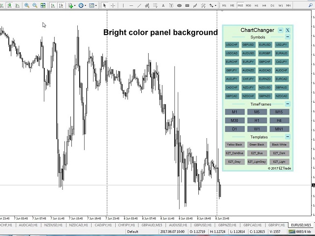Open the Periods clock icon

(x=81, y=5)
